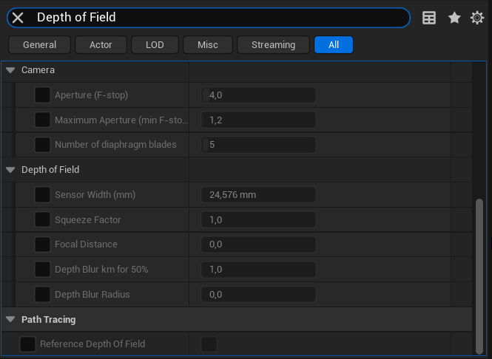Image resolution: width=492 pixels, height=359 pixels.
Task: Show the LOD property filter
Action: click(x=155, y=45)
